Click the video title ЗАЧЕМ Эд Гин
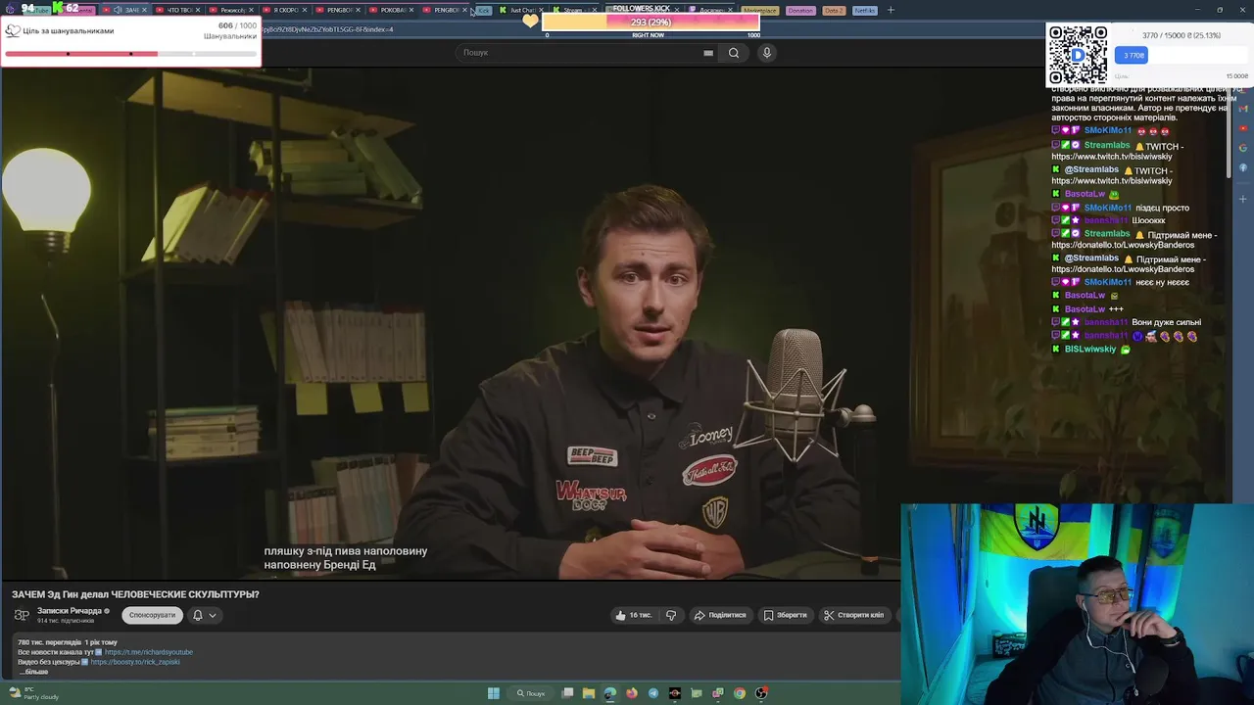1254x705 pixels. tap(135, 594)
